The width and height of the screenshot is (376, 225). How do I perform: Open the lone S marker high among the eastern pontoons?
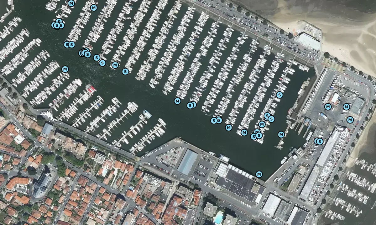(x=279, y=95)
